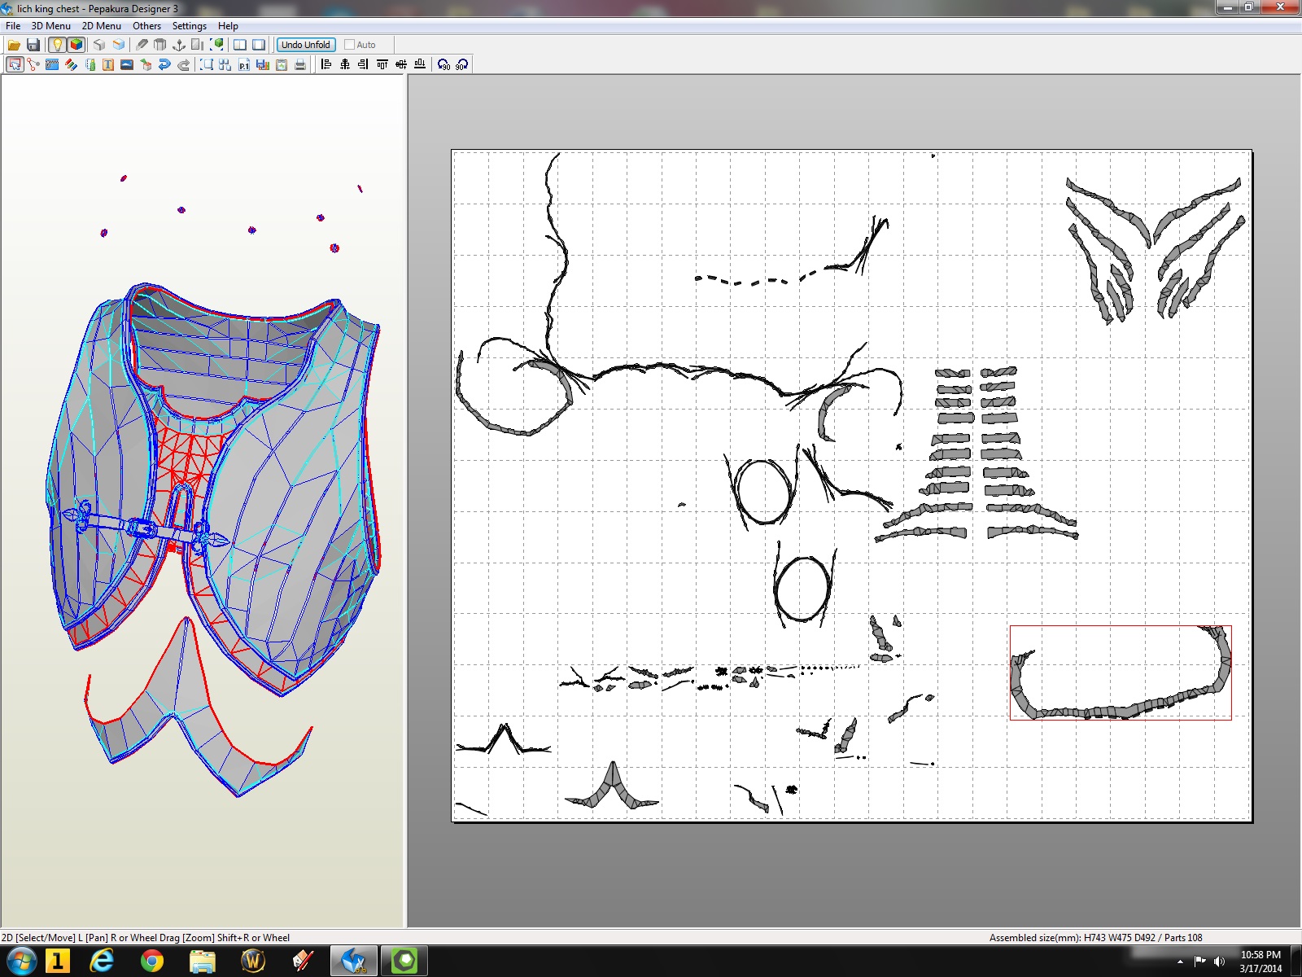Click the gray redo arrow icon
Viewport: 1302px width, 977px height.
click(x=184, y=64)
